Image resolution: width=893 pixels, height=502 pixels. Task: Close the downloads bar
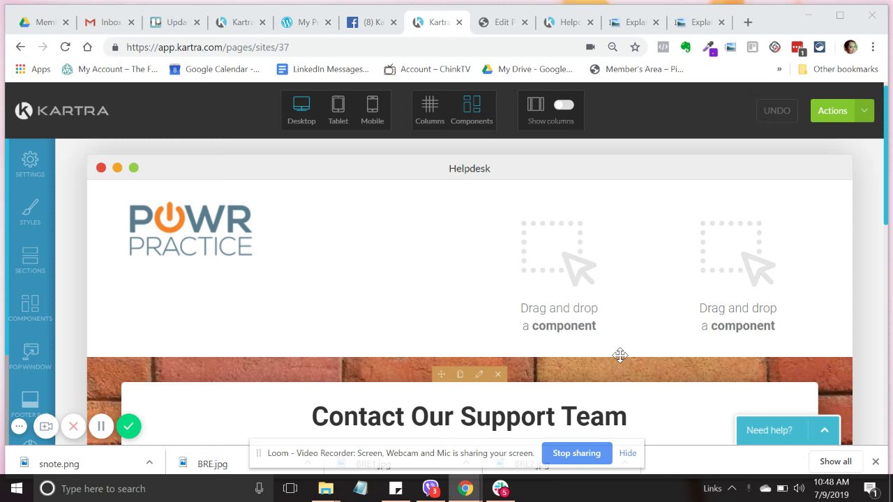pos(876,462)
